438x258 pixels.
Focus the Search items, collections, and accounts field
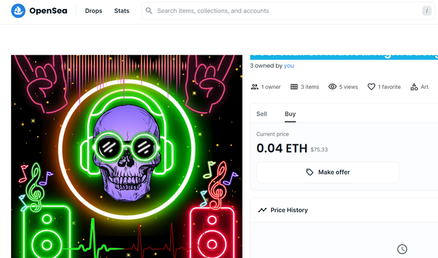pyautogui.click(x=287, y=11)
